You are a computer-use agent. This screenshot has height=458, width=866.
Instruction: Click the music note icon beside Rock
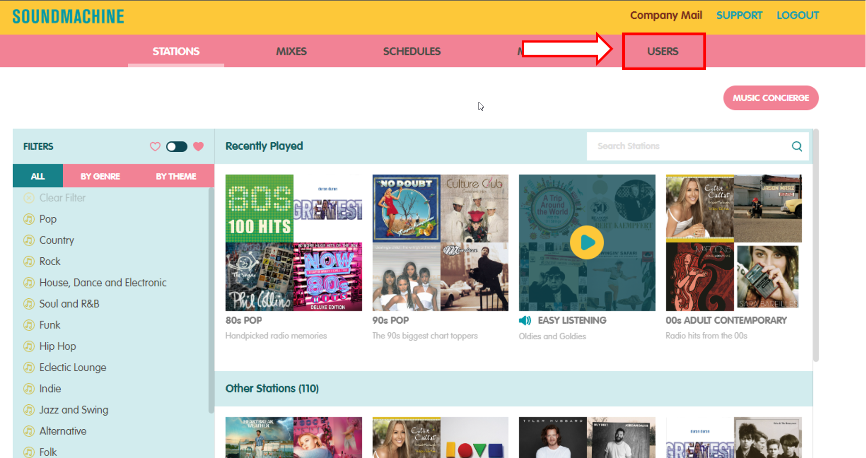(29, 262)
